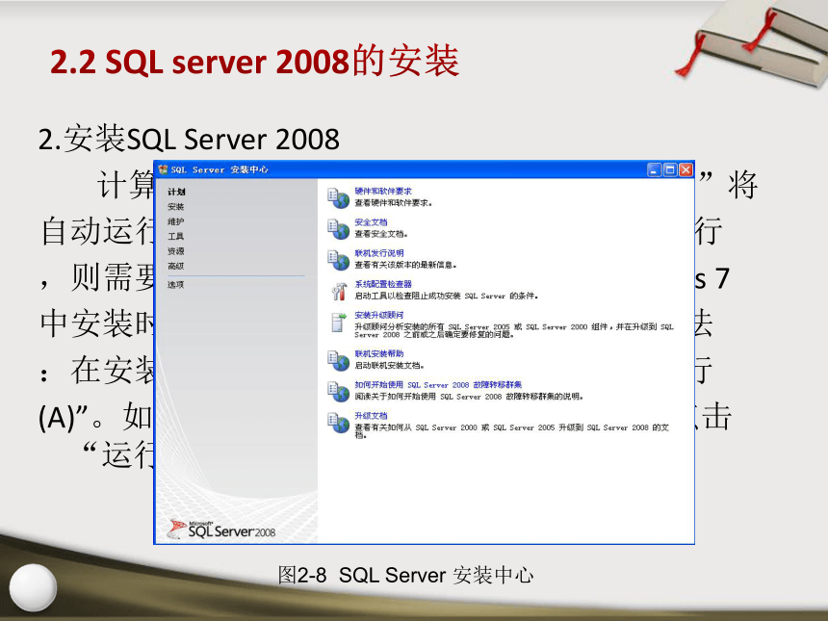The image size is (828, 621).
Task: Click the description text 启动联机安装文档
Action: coord(390,366)
